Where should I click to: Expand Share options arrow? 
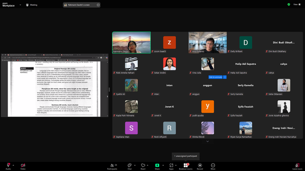(x=163, y=165)
